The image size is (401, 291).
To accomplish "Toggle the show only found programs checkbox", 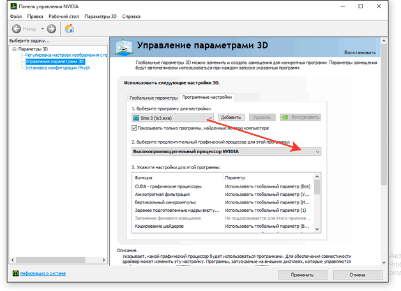I will (x=134, y=128).
